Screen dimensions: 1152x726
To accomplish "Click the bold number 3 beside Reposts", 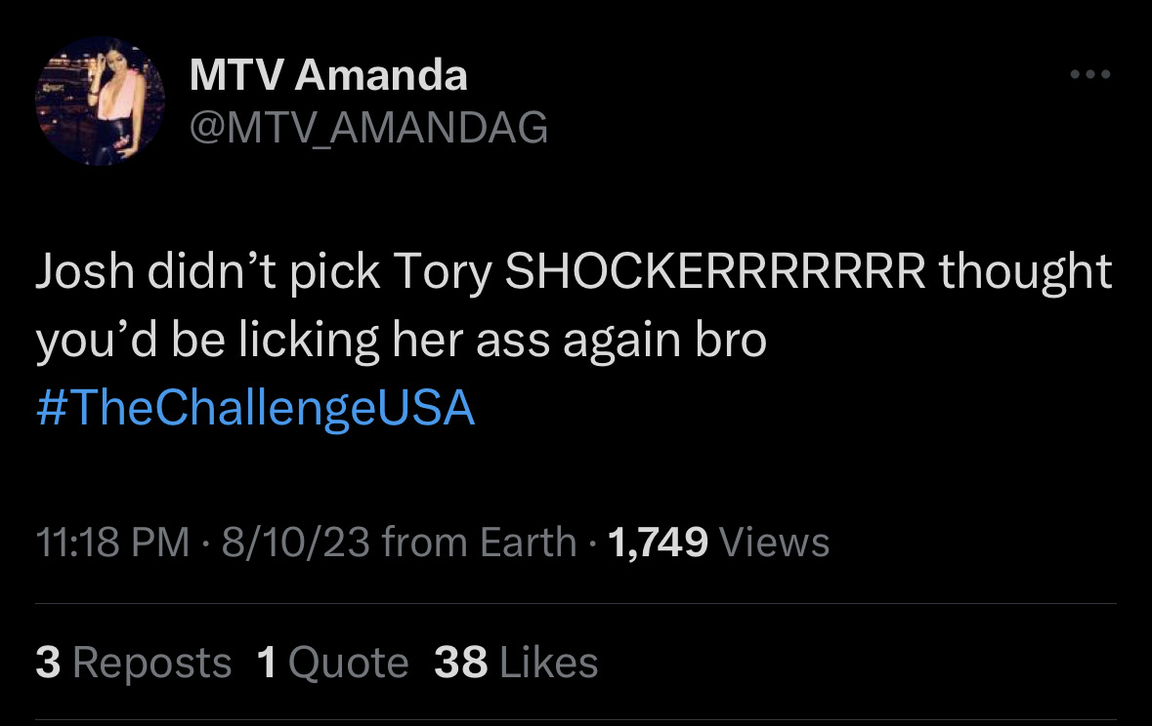I will click(48, 663).
